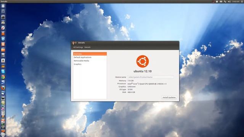Open the Ubuntu Dash home icon
Viewport: 244px width, 137px height.
[3, 6]
